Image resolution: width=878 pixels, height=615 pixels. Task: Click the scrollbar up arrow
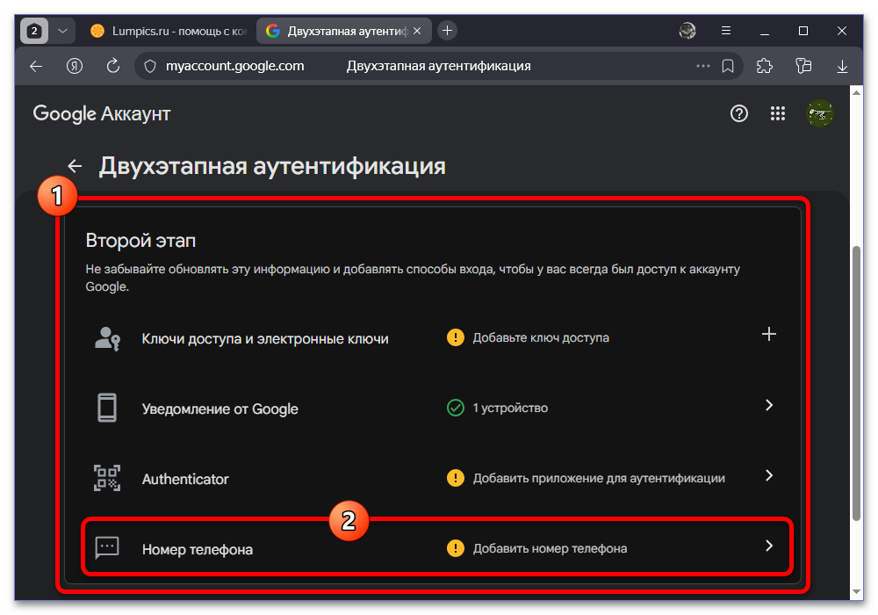[x=856, y=93]
